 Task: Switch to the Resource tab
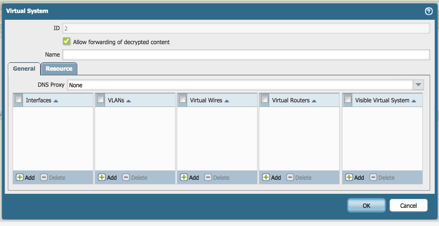point(59,69)
